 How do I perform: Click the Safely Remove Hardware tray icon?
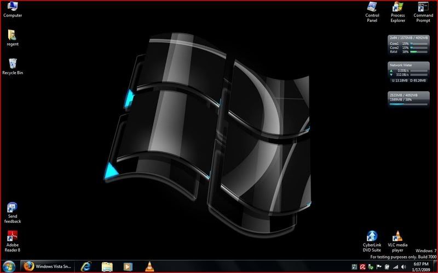(x=371, y=267)
